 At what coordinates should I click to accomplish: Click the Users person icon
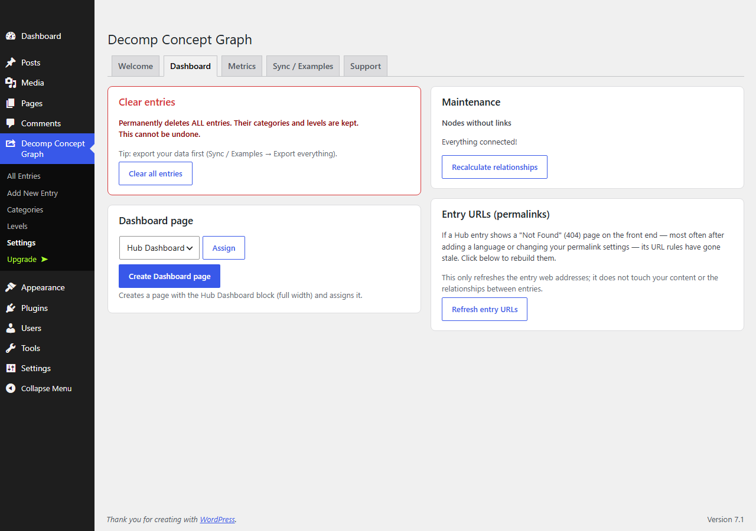[x=11, y=328]
